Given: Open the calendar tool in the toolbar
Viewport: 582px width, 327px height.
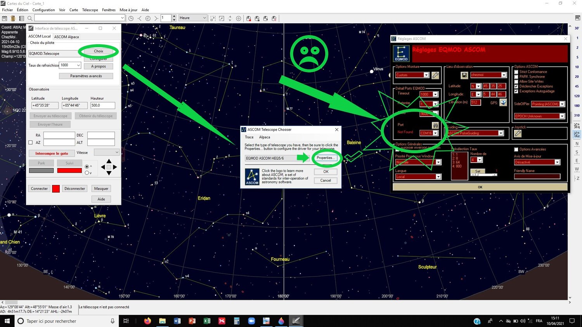Looking at the screenshot, I should tap(5, 18).
